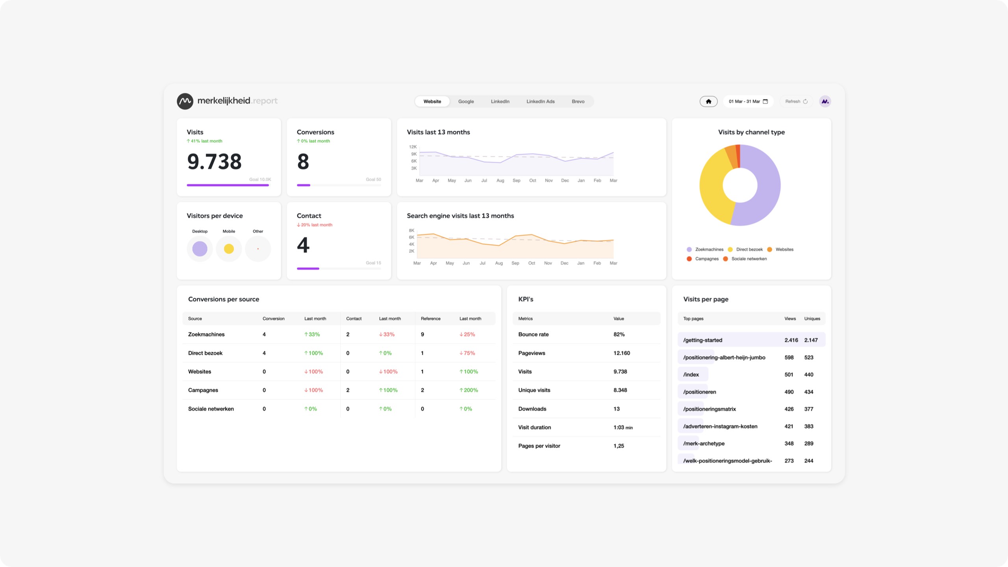This screenshot has width=1008, height=567.
Task: Click the 75% value in Direct bezoek row
Action: point(467,353)
